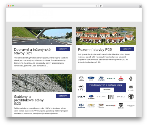
Task: Click VSTOUPIT for Pozemní stavby P25
Action: point(127,49)
